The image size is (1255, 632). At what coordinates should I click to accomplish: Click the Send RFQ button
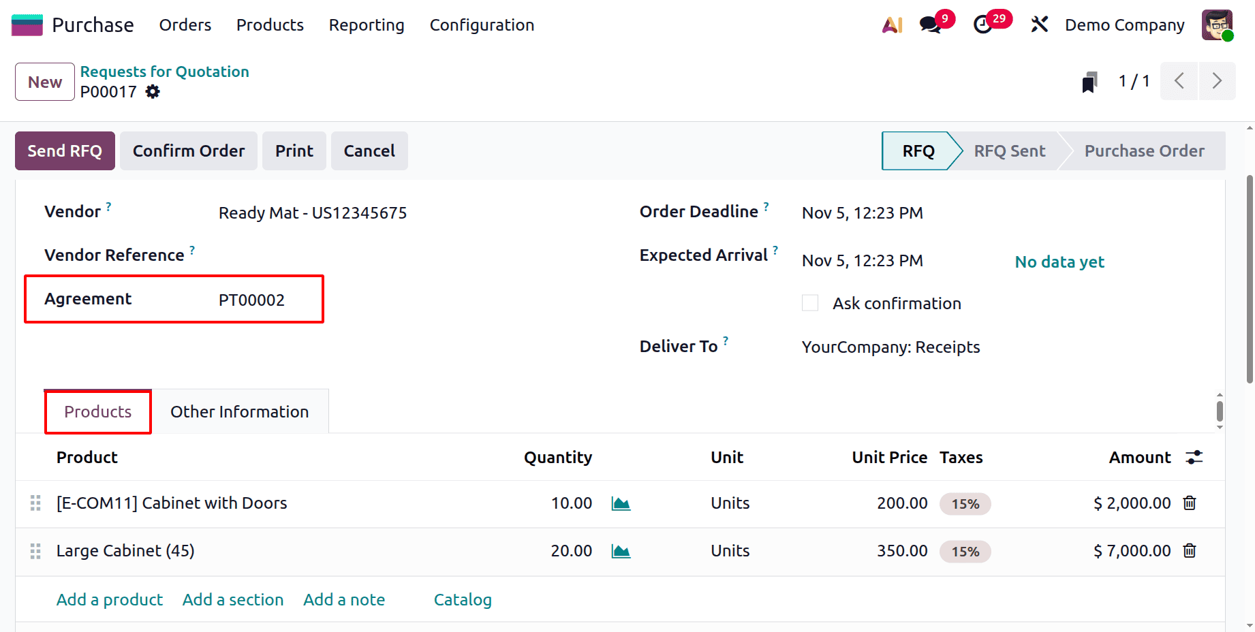click(x=65, y=151)
